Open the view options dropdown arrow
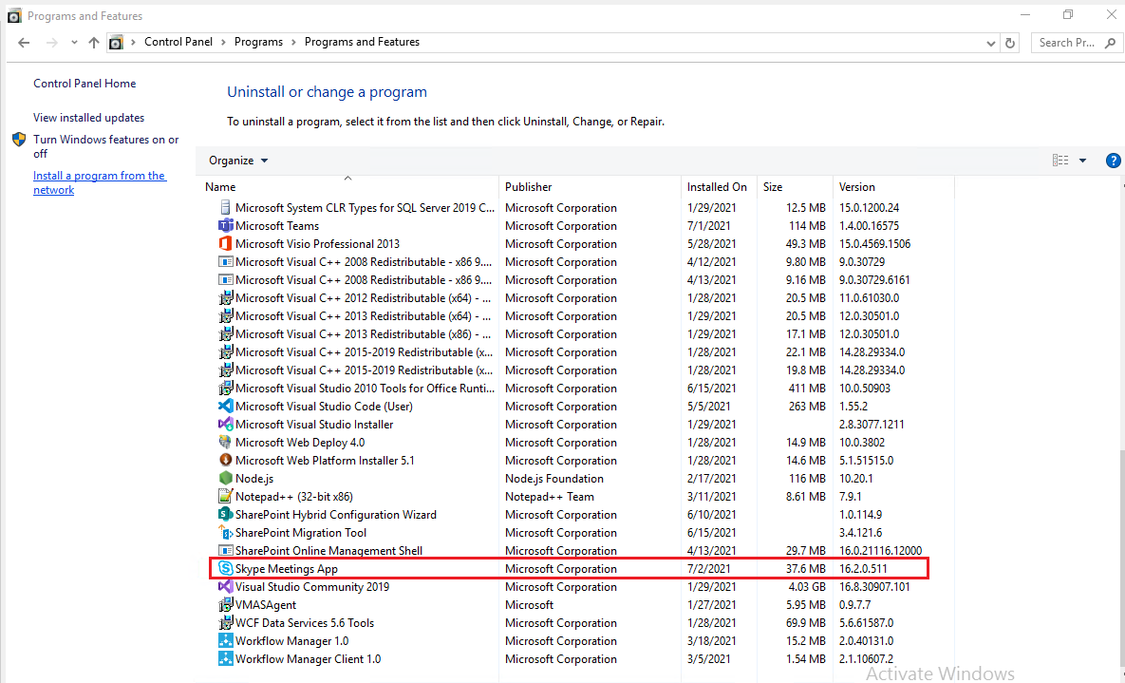 pos(1082,161)
